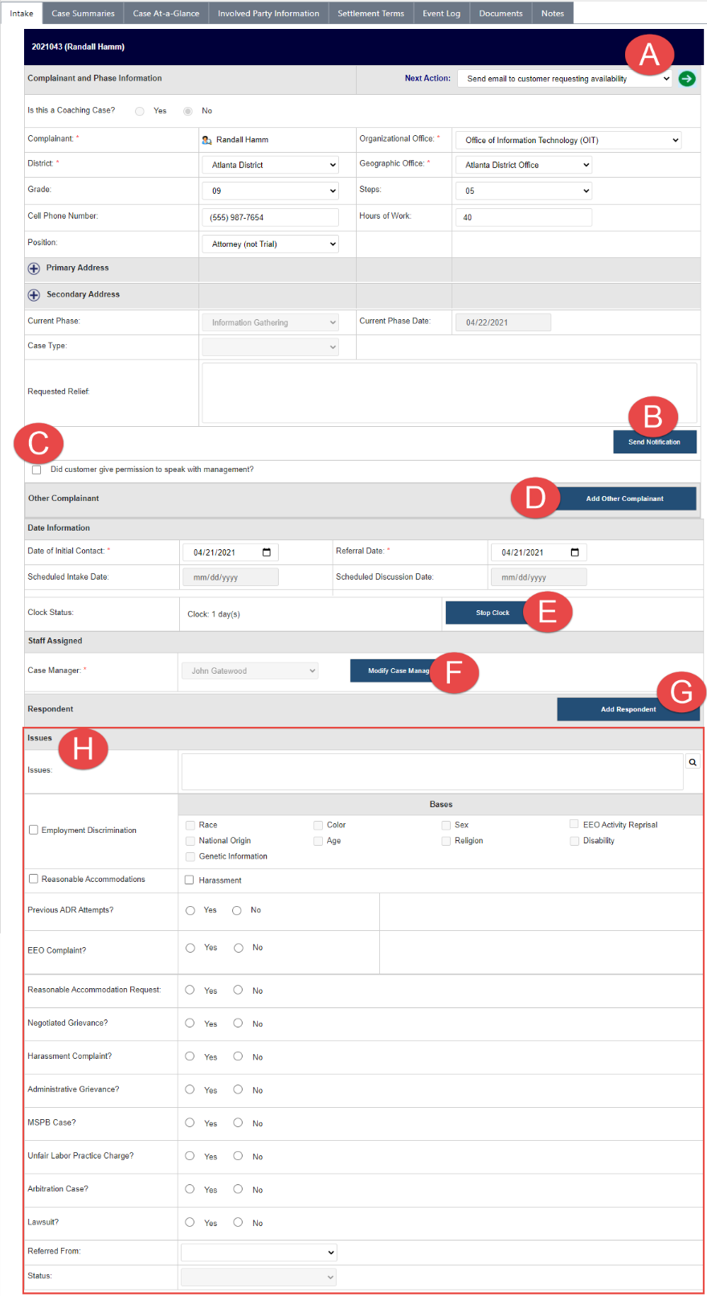Viewport: 707px width, 1296px height.
Task: Select No for Is this a Coaching Case
Action: (188, 111)
